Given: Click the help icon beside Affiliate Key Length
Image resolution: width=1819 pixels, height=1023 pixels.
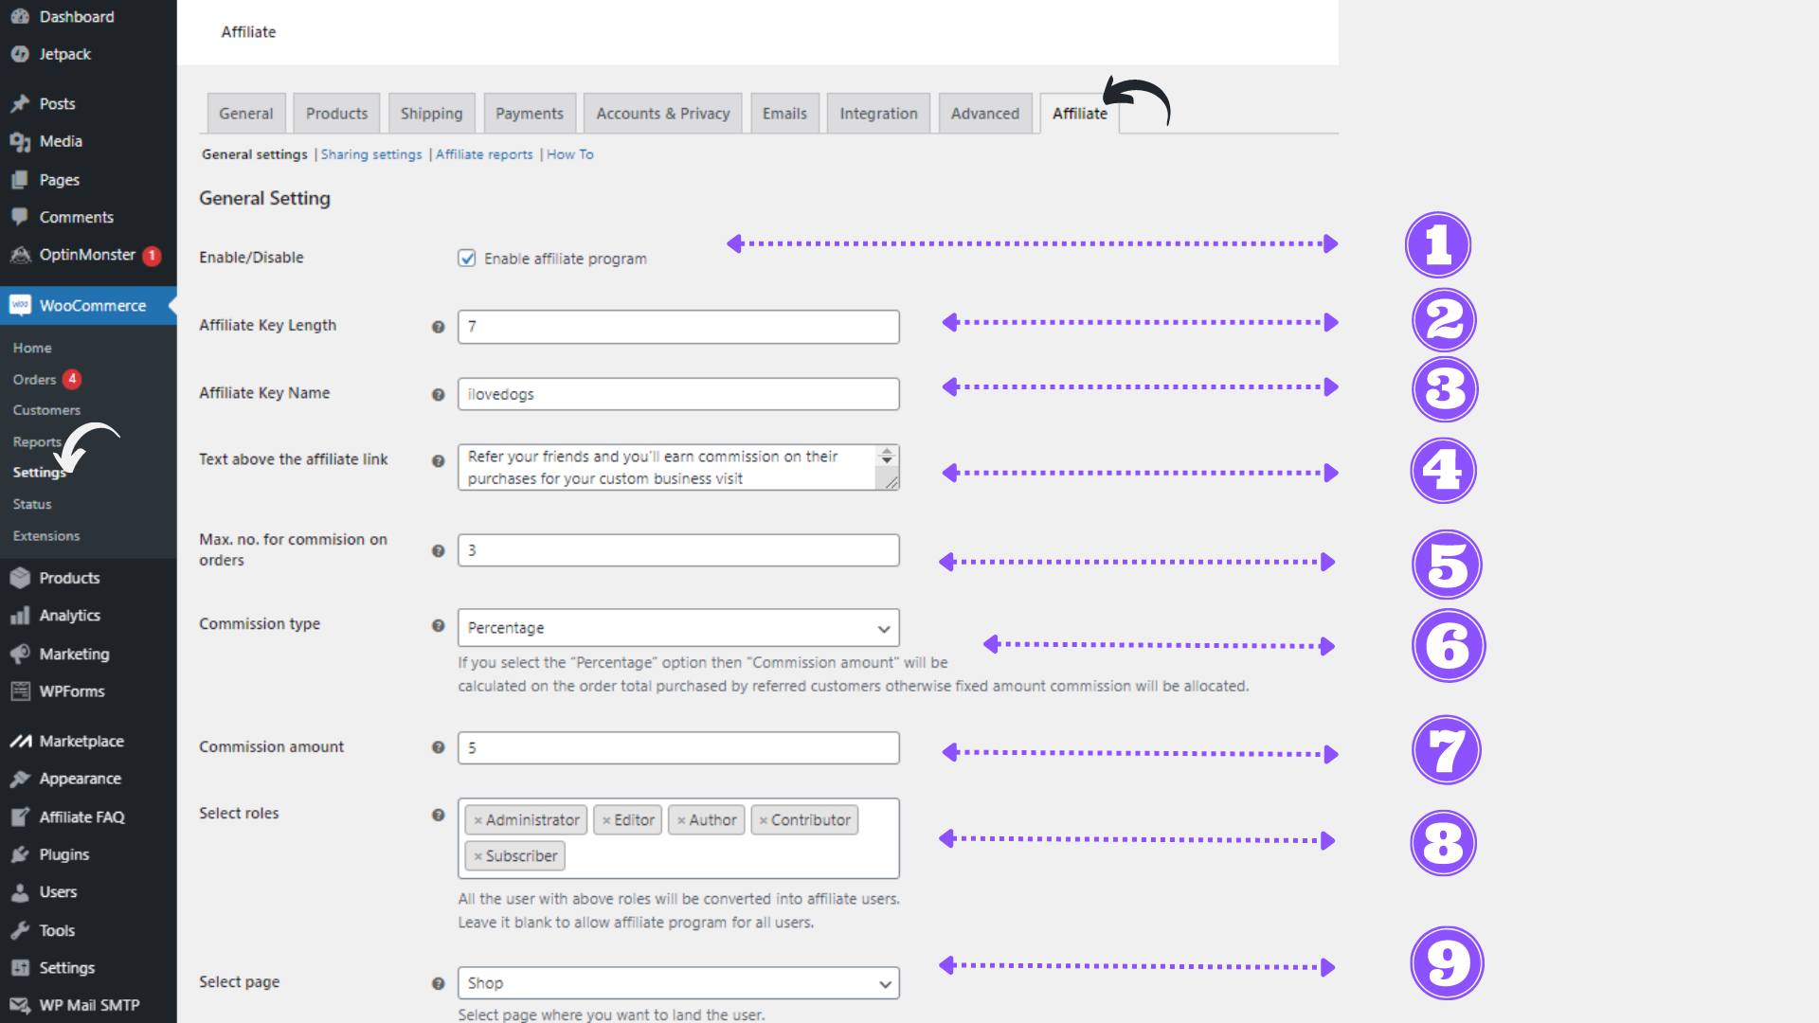Looking at the screenshot, I should click(438, 326).
